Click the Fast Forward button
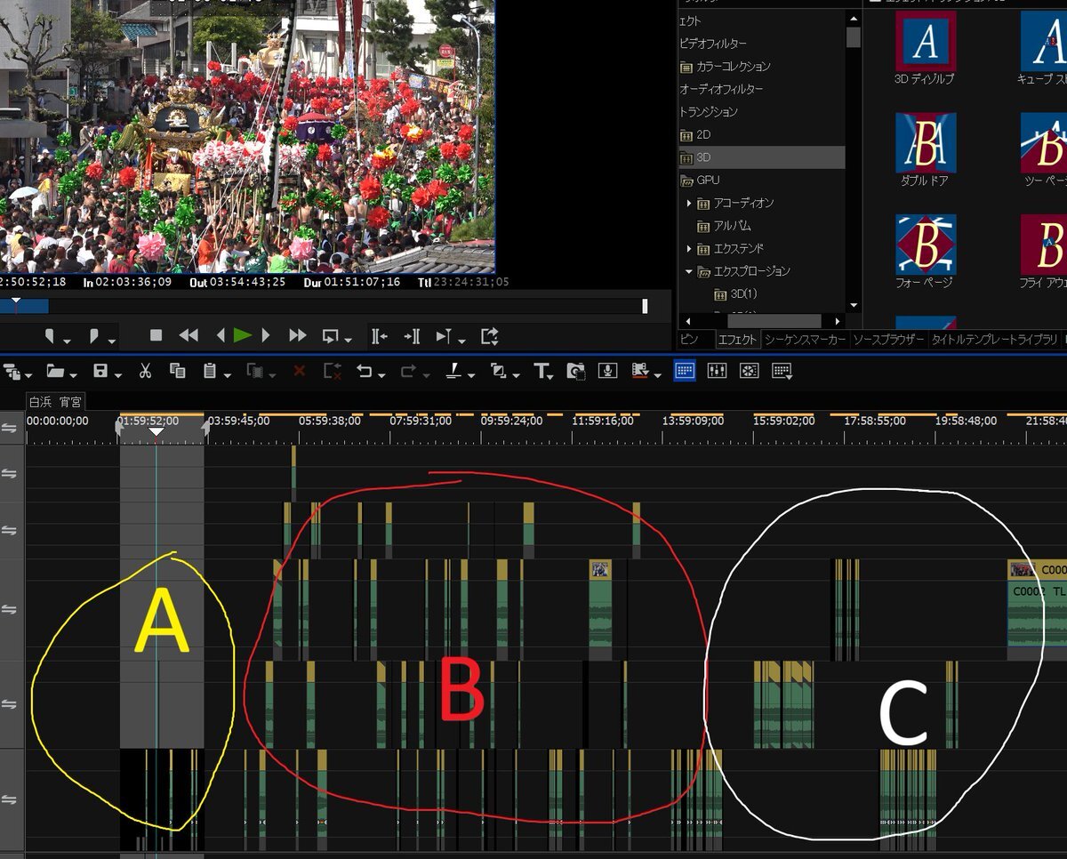This screenshot has height=859, width=1067. (298, 335)
